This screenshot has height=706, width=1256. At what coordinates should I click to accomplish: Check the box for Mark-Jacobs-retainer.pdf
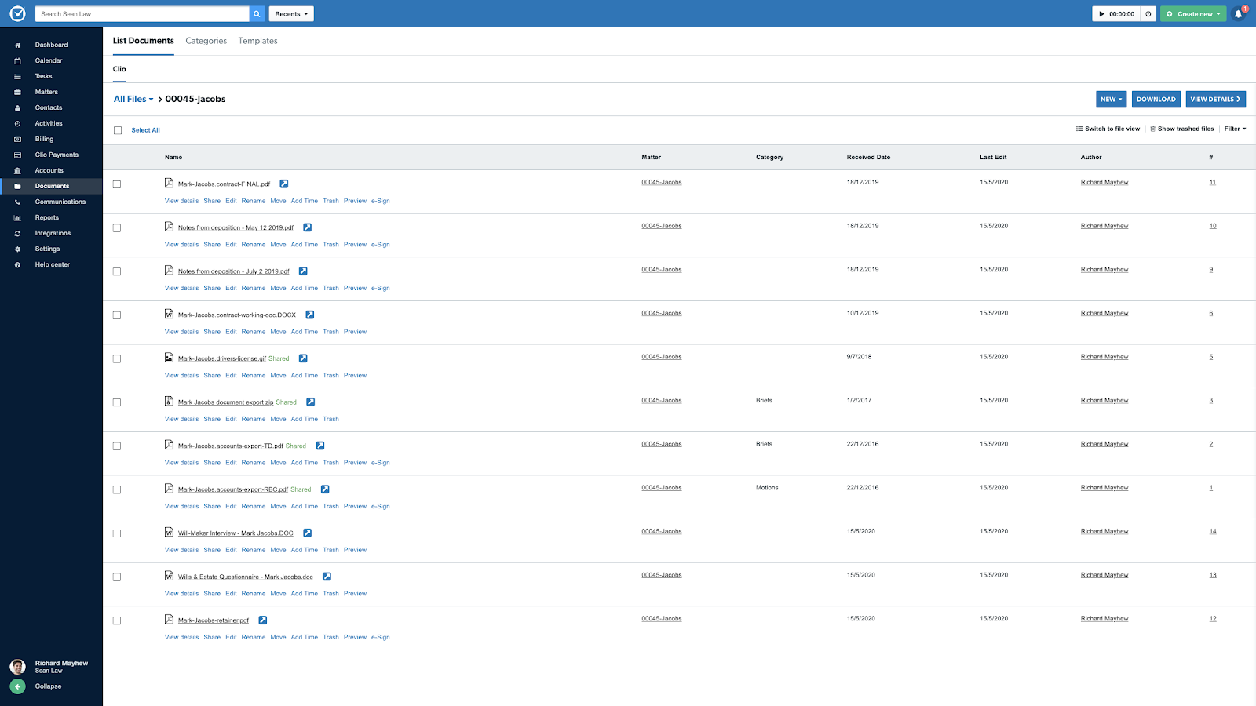pos(117,620)
